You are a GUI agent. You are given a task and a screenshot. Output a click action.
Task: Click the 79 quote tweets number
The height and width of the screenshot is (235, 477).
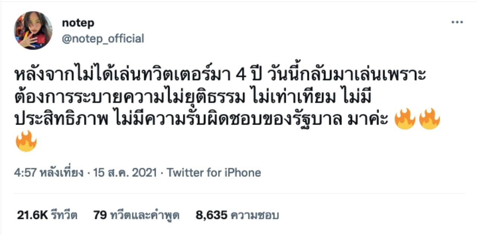[x=100, y=215]
